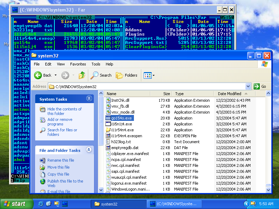
Task: Click the Far Manager Quick Launch icon
Action: (65, 204)
